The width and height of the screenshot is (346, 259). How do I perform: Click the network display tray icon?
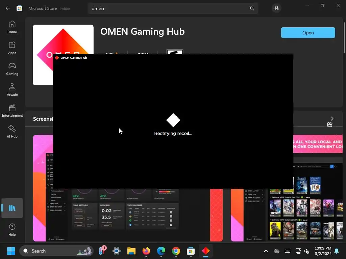pos(298,251)
